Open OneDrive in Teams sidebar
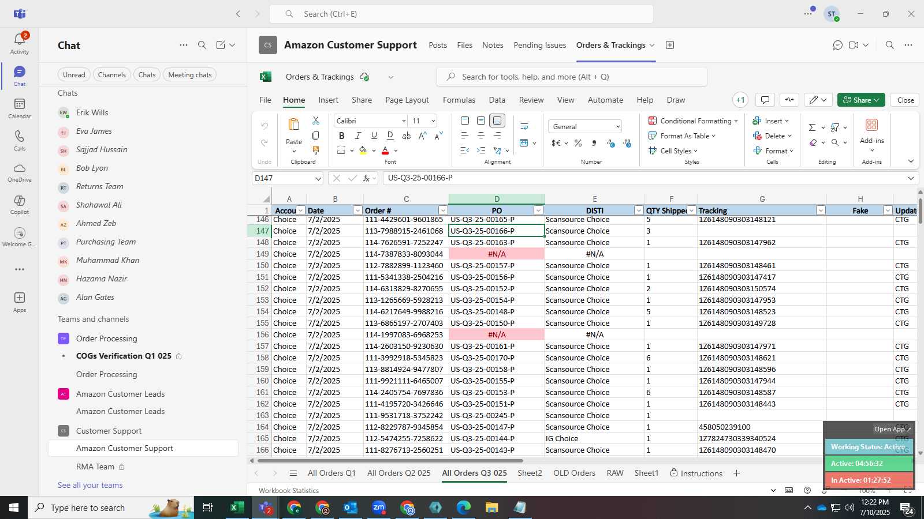Viewport: 924px width, 519px height. point(20,172)
